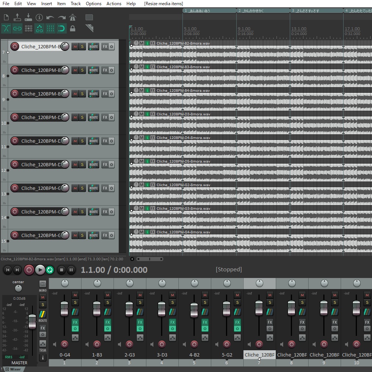Toggle FX bypass power on track 12
372x372 pixels.
[x=111, y=164]
